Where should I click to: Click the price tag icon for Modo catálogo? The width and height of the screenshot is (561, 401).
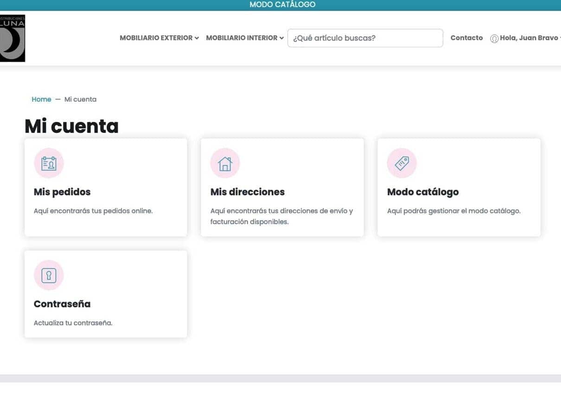click(402, 163)
